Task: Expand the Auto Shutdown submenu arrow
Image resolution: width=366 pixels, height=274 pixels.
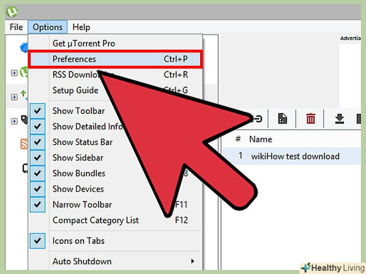Action: 193,261
